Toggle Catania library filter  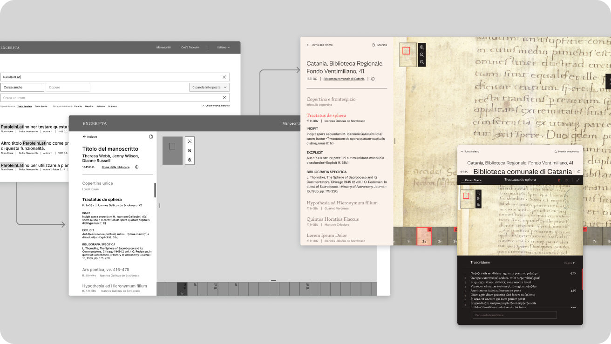(78, 106)
